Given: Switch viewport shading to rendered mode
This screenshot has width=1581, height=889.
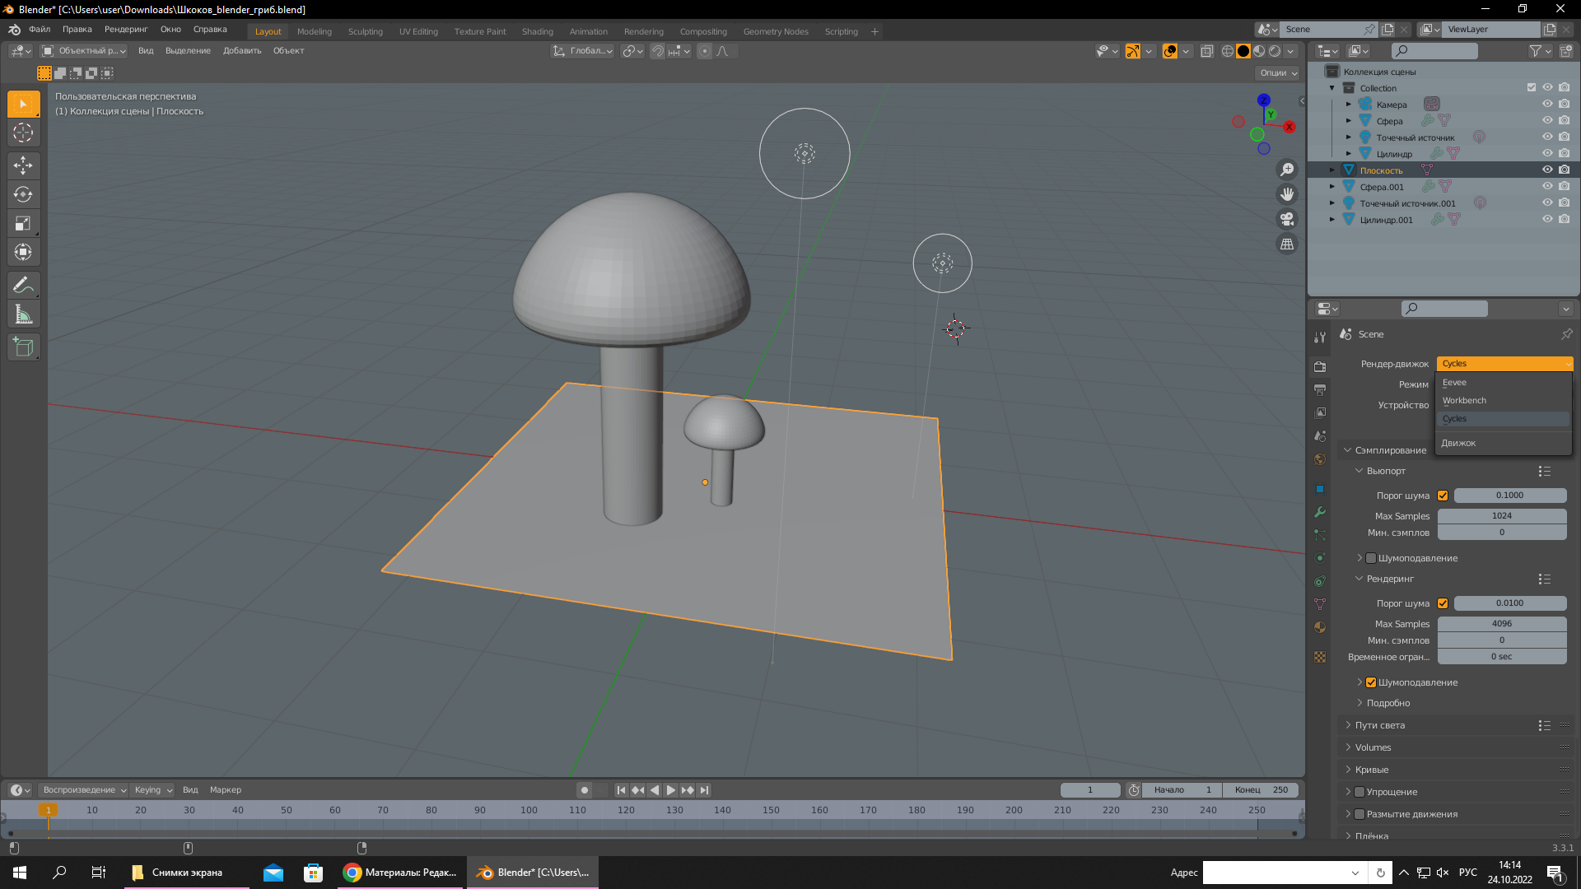Looking at the screenshot, I should pos(1275,51).
